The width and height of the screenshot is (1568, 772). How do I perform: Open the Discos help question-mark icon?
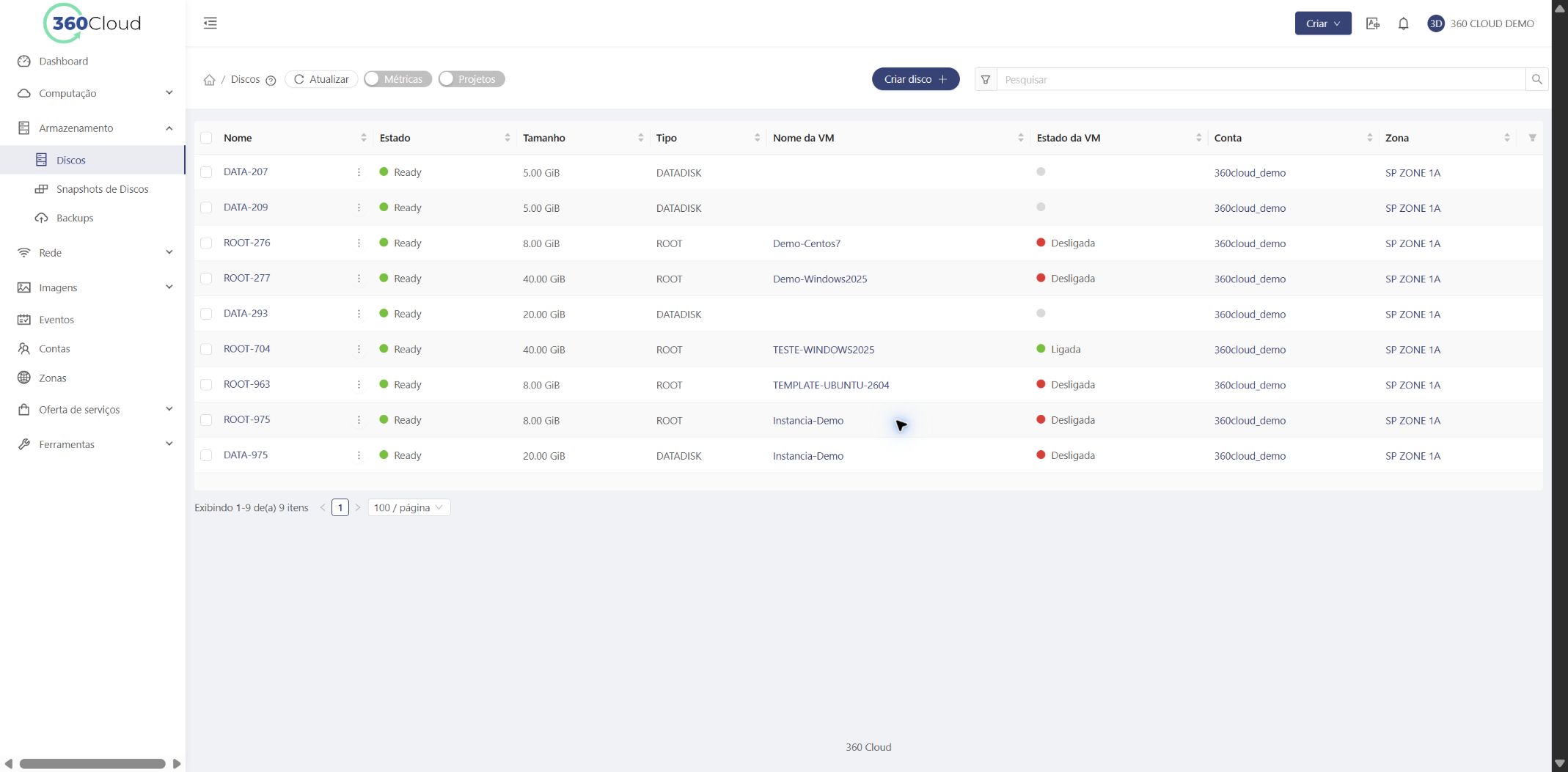pos(271,81)
